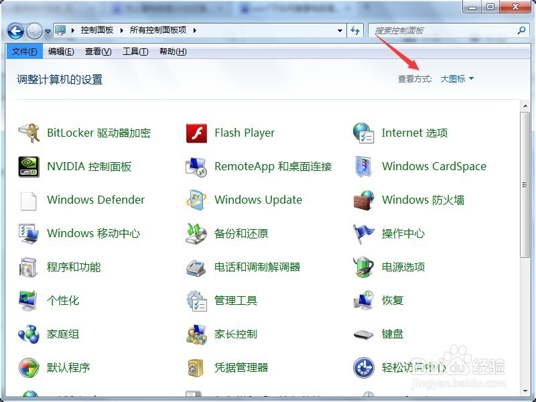Screen dimensions: 536x402
Task: Click the Forward navigation button
Action: click(35, 31)
